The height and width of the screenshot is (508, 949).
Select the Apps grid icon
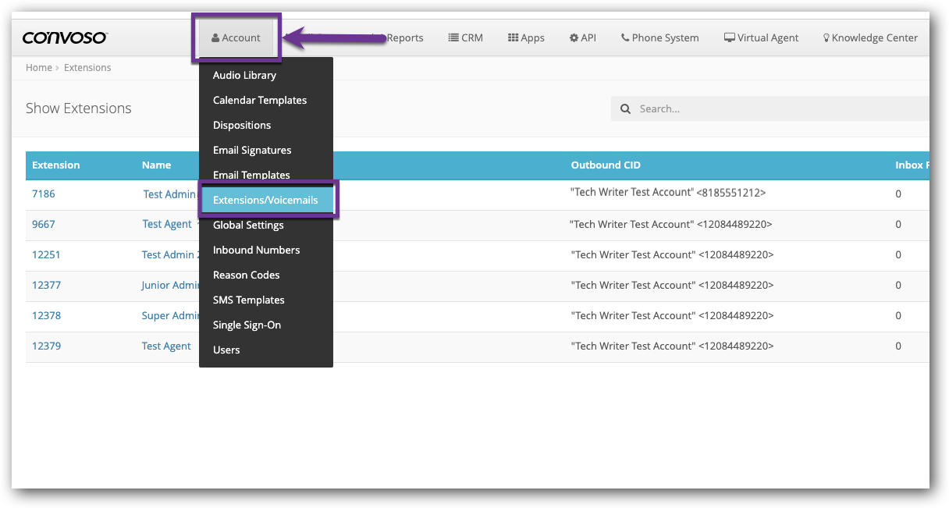pyautogui.click(x=514, y=37)
